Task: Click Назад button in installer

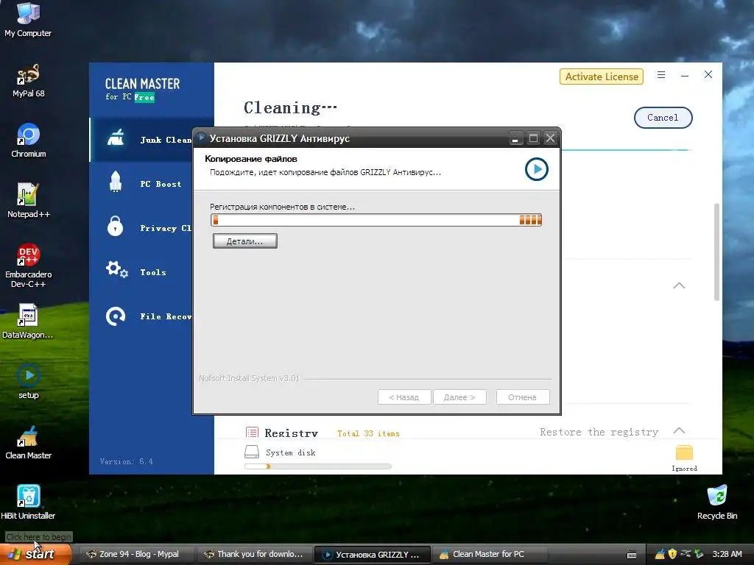Action: click(404, 397)
